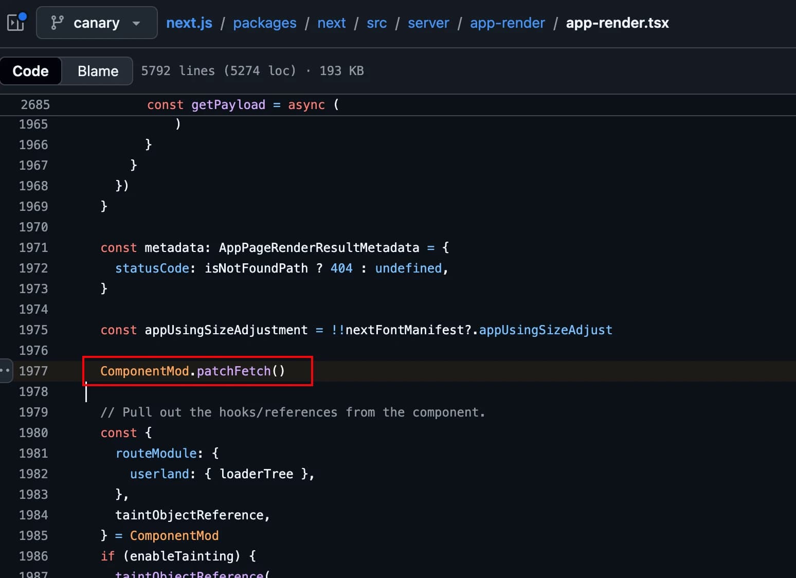Switch to the Blame view tab
This screenshot has width=796, height=578.
[98, 71]
